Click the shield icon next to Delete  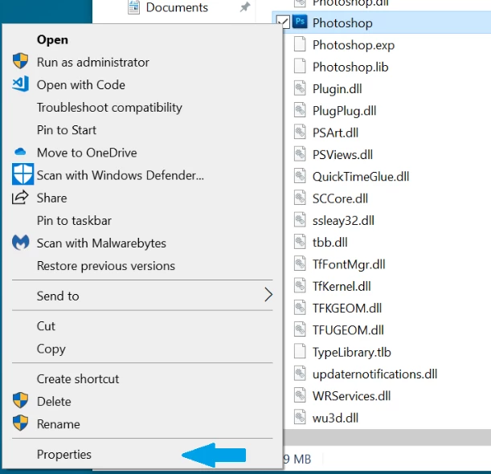(20, 400)
